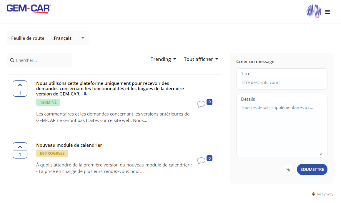
Task: Select the Français tab
Action: pos(63,38)
